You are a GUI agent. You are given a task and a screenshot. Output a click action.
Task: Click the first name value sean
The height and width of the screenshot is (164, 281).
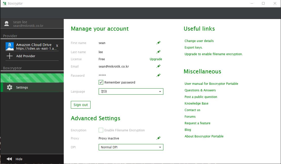tap(102, 43)
